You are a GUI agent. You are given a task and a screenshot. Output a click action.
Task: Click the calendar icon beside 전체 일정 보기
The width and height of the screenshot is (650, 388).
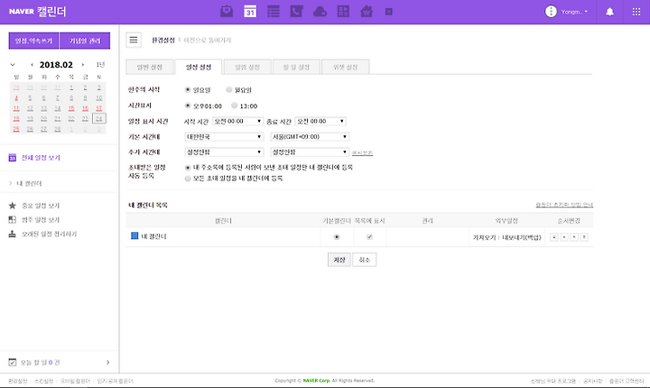(13, 158)
